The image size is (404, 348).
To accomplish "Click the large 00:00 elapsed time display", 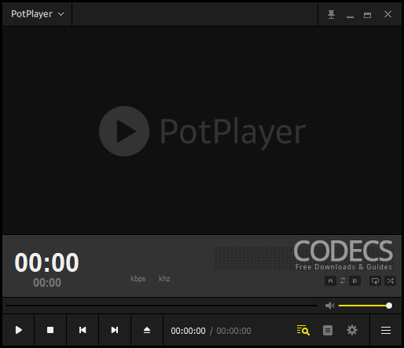I will 46,262.
